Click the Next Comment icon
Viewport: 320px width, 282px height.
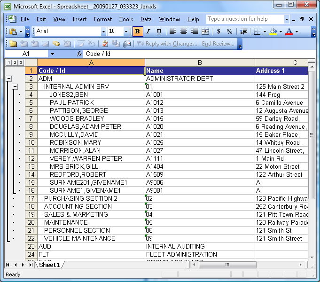(x=34, y=44)
